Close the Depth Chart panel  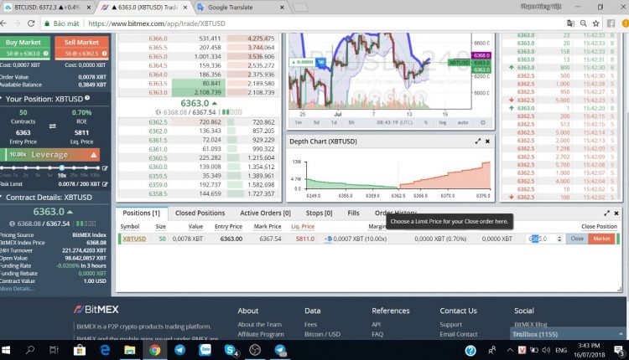[x=487, y=141]
